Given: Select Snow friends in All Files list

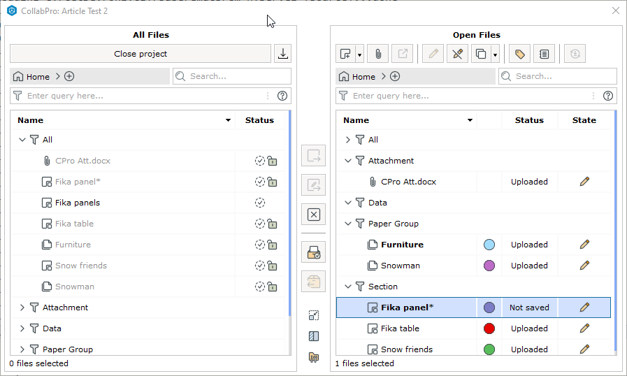Looking at the screenshot, I should (x=81, y=266).
